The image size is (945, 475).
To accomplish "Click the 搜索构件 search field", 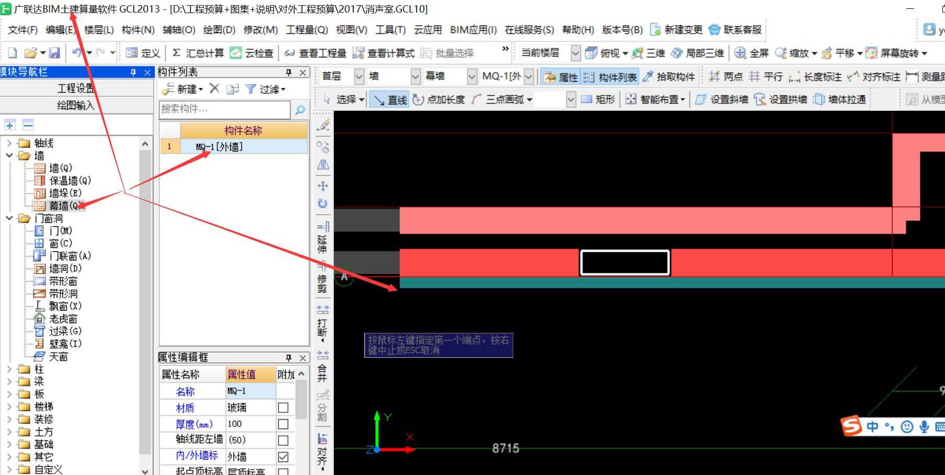I will 224,109.
